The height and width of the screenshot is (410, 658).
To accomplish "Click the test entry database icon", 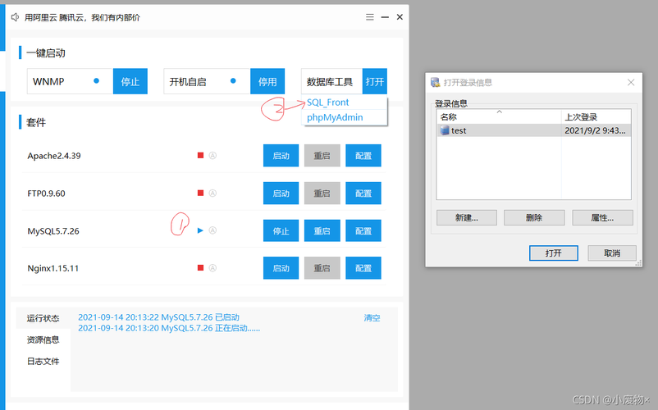I will coord(445,130).
